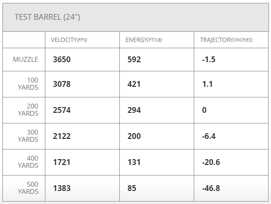Click energy value 294 at 200 yards

pos(134,110)
